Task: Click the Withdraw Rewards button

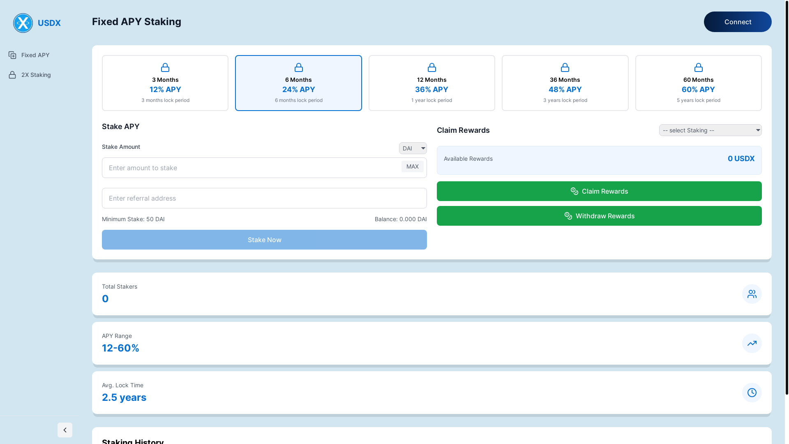Action: pos(599,216)
